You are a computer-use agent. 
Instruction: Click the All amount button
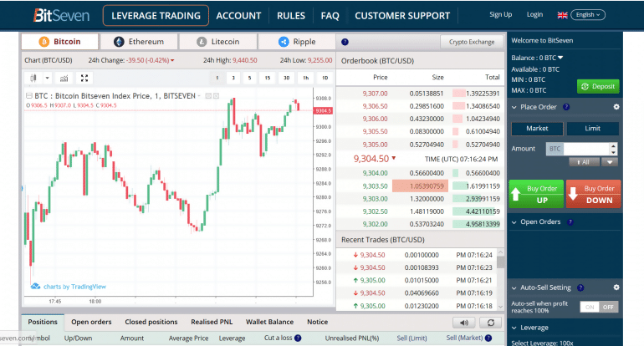point(584,162)
